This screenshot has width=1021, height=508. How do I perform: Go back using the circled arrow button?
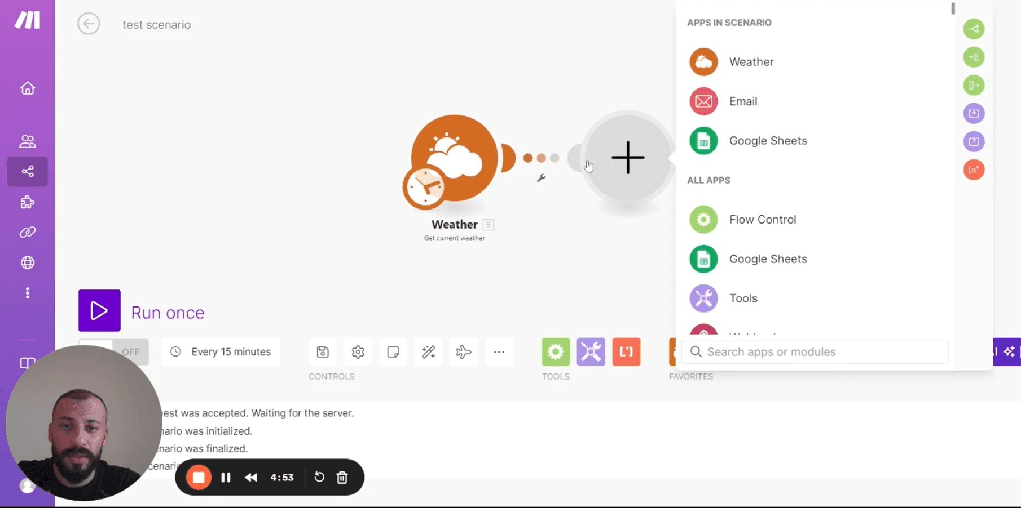(89, 24)
